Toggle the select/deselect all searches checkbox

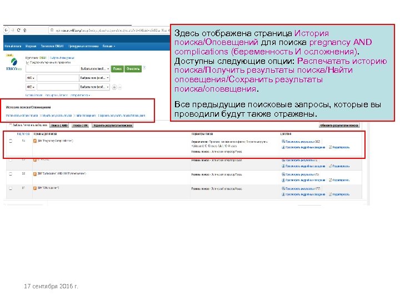pos(11,125)
